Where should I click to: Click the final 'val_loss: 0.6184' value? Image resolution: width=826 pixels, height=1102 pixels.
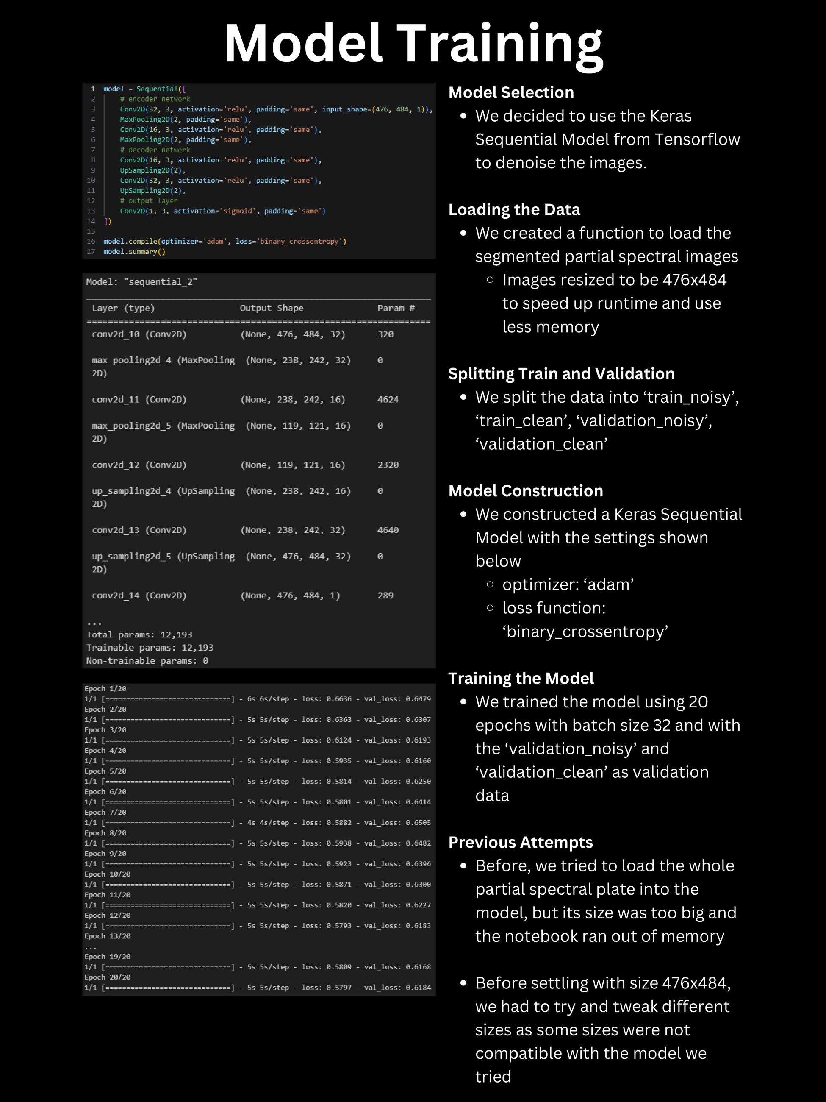pyautogui.click(x=397, y=988)
